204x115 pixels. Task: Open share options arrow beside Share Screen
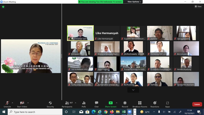pyautogui.click(x=117, y=103)
